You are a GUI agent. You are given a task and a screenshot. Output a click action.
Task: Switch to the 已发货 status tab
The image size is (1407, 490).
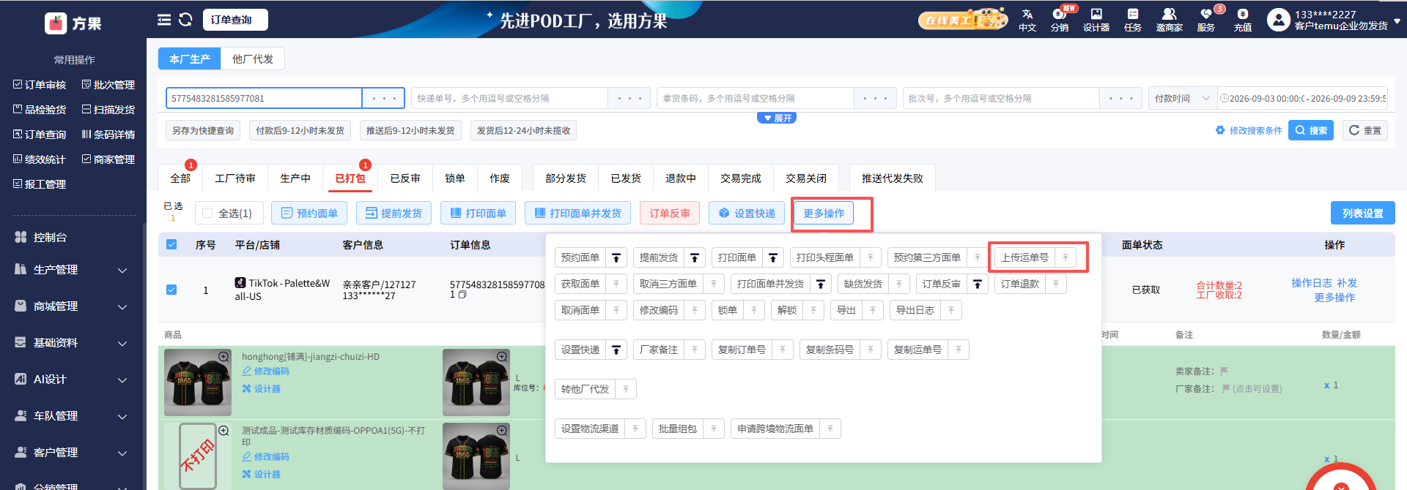626,178
